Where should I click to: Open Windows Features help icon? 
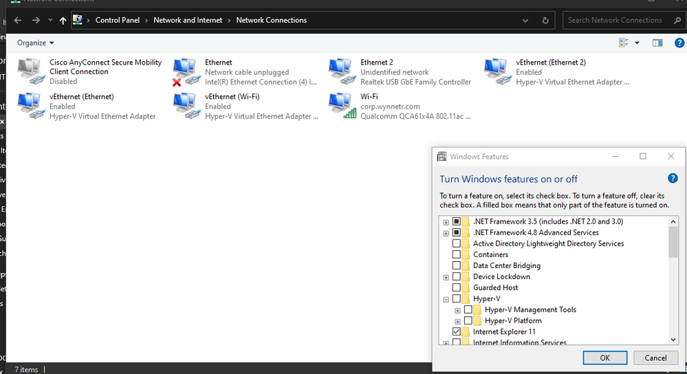click(673, 178)
